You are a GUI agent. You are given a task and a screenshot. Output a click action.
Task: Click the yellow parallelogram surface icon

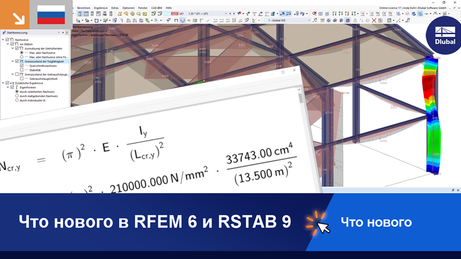pos(120,13)
